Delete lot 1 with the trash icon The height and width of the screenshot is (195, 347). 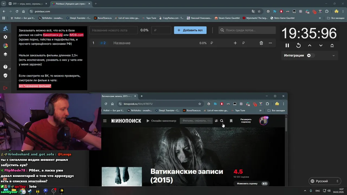tap(261, 43)
